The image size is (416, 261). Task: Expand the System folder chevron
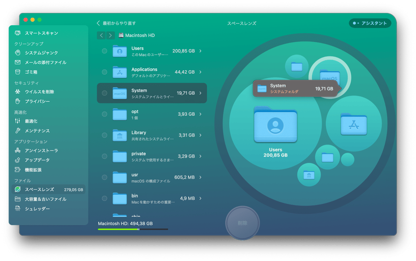point(200,93)
